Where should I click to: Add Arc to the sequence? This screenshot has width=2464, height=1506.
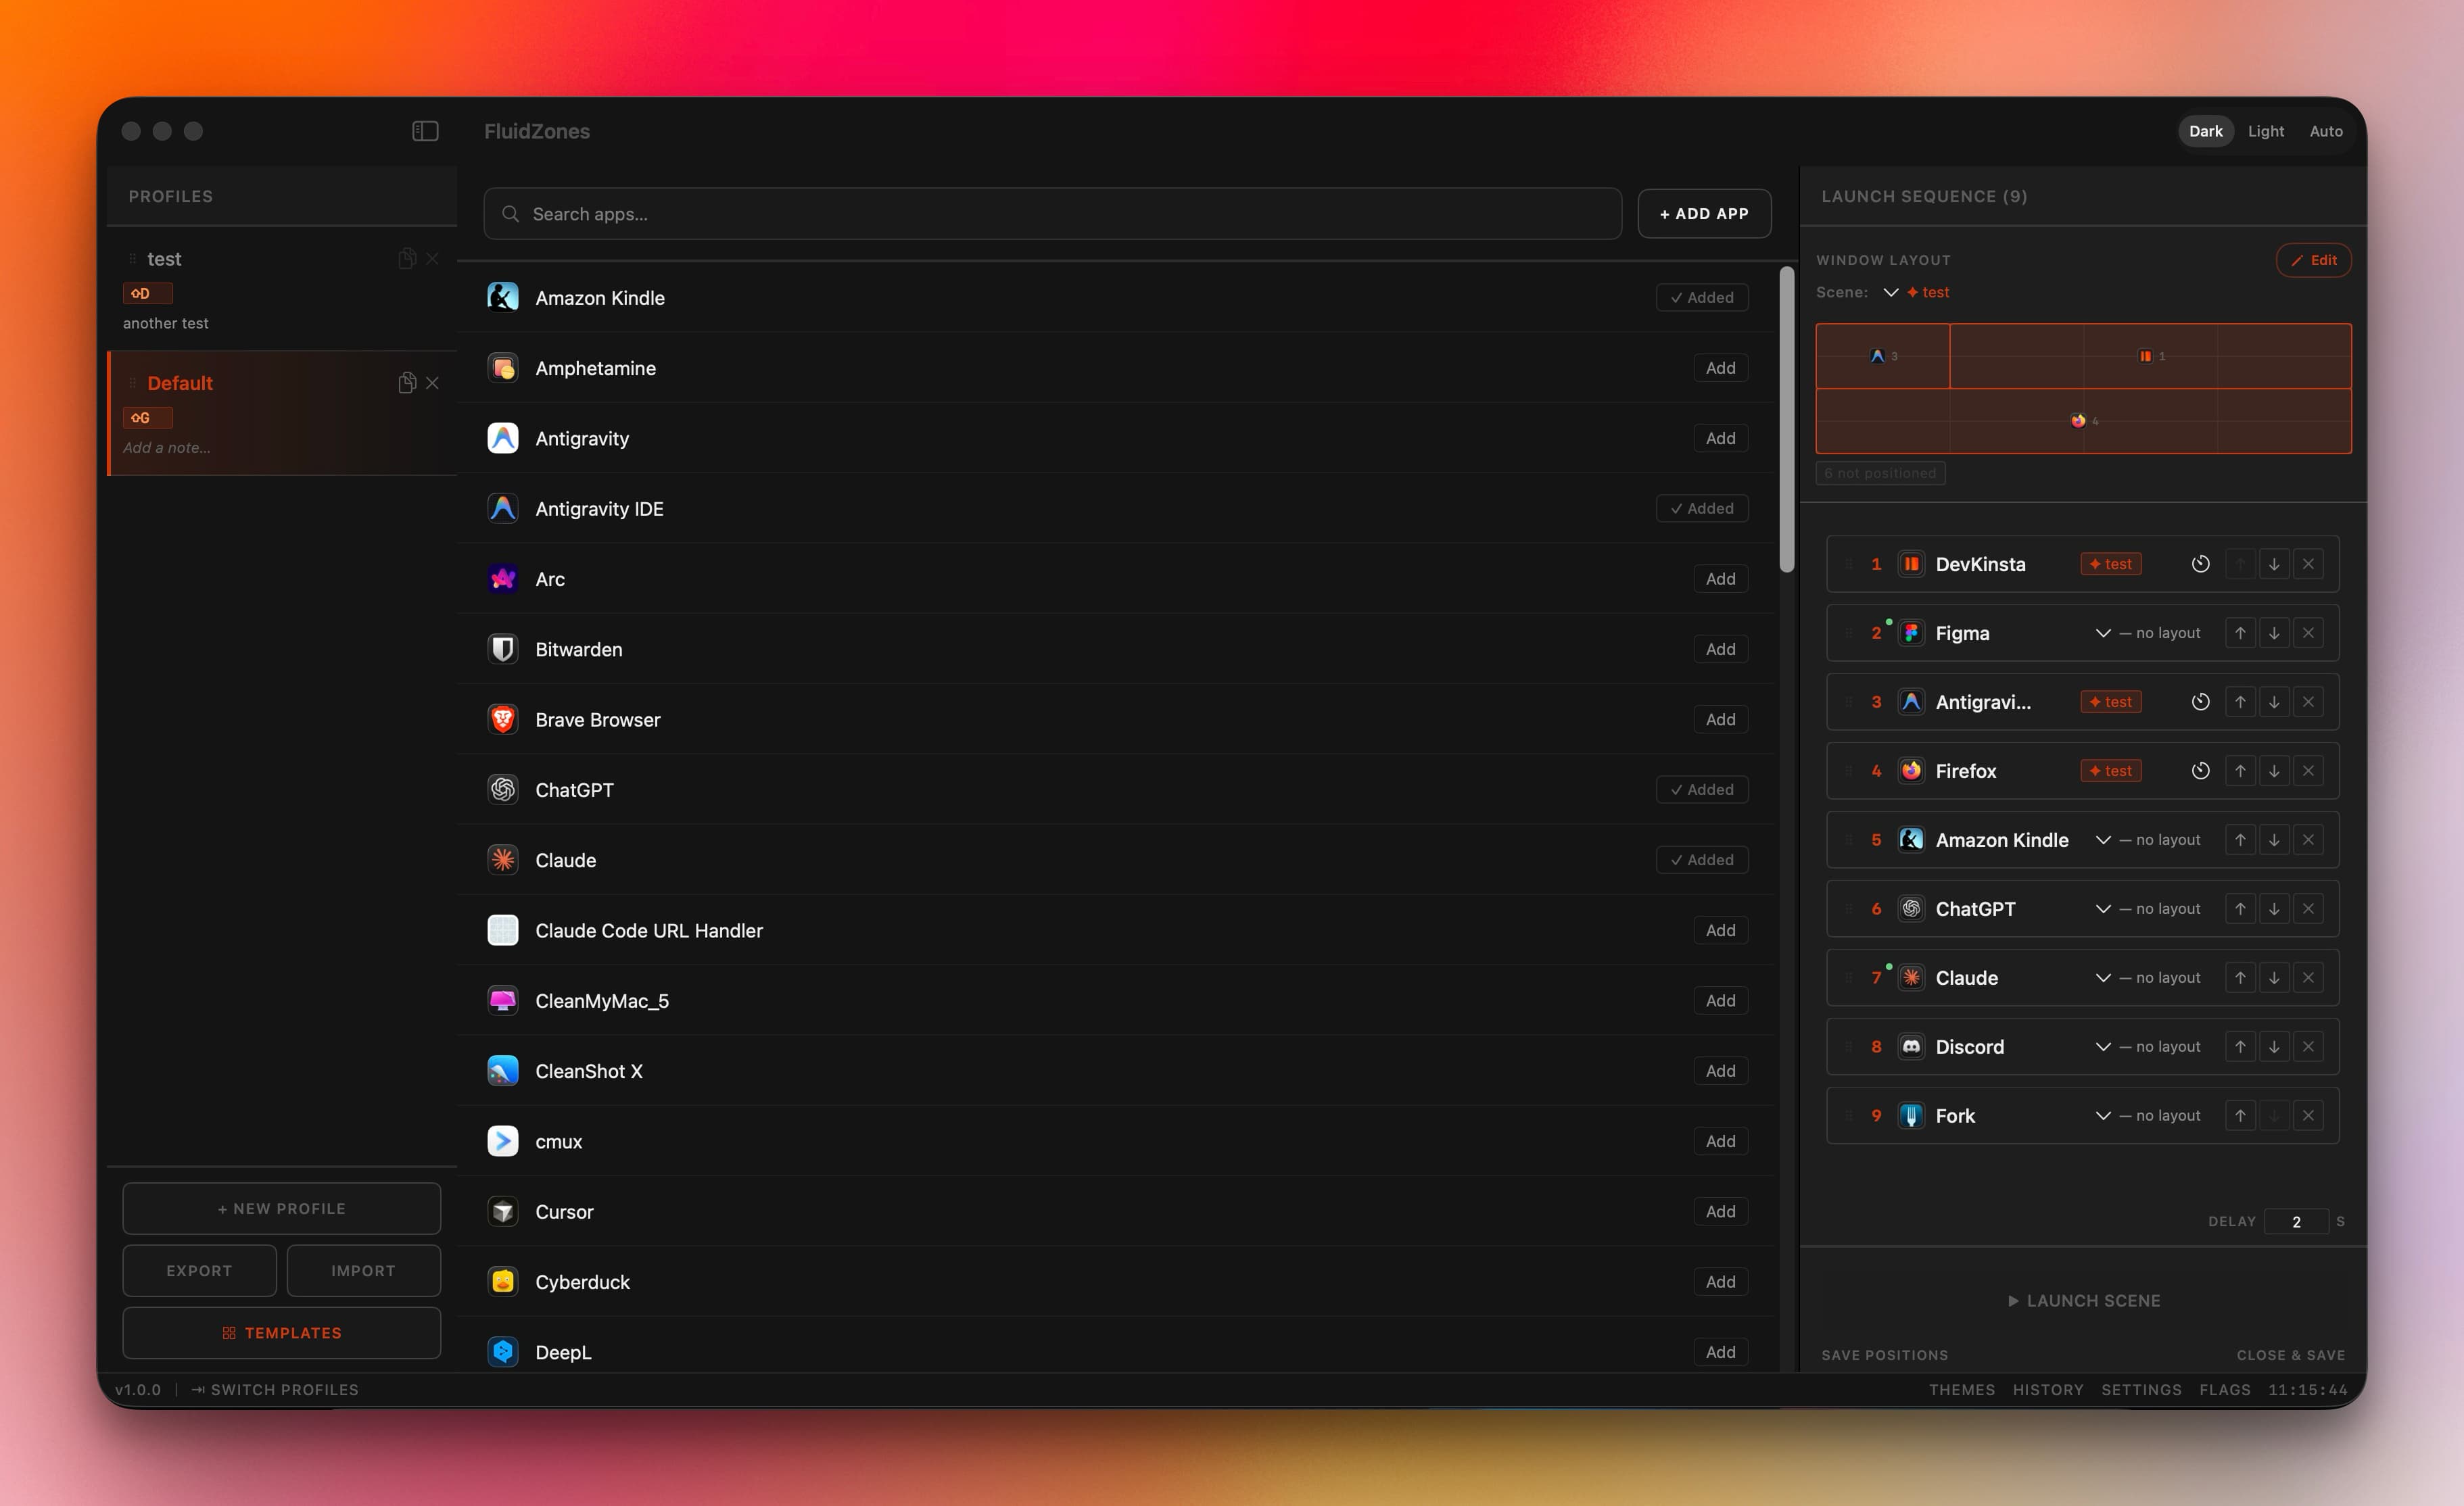1720,579
